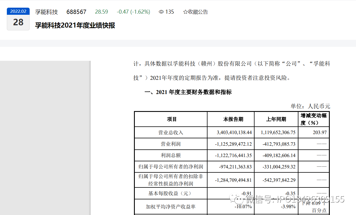
Task: Click the eye view-count icon
Action: 161,12
